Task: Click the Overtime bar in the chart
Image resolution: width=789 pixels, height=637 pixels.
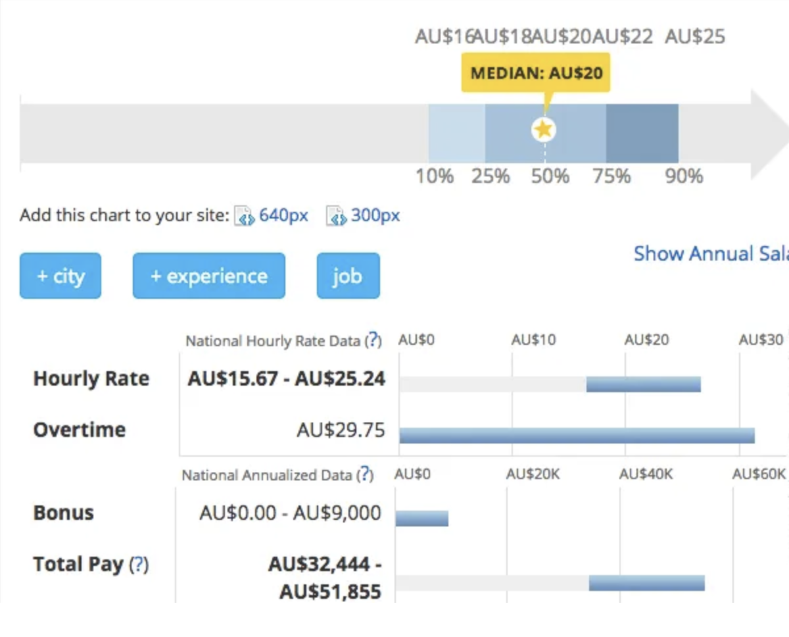Action: [x=577, y=436]
